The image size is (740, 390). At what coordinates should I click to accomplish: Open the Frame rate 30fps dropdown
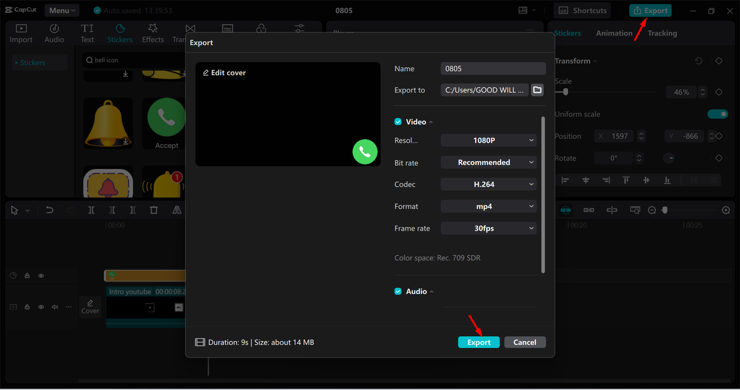489,229
